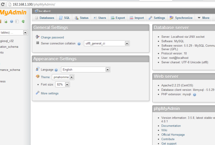Click the document icon in sidebar toolbar

[17, 21]
